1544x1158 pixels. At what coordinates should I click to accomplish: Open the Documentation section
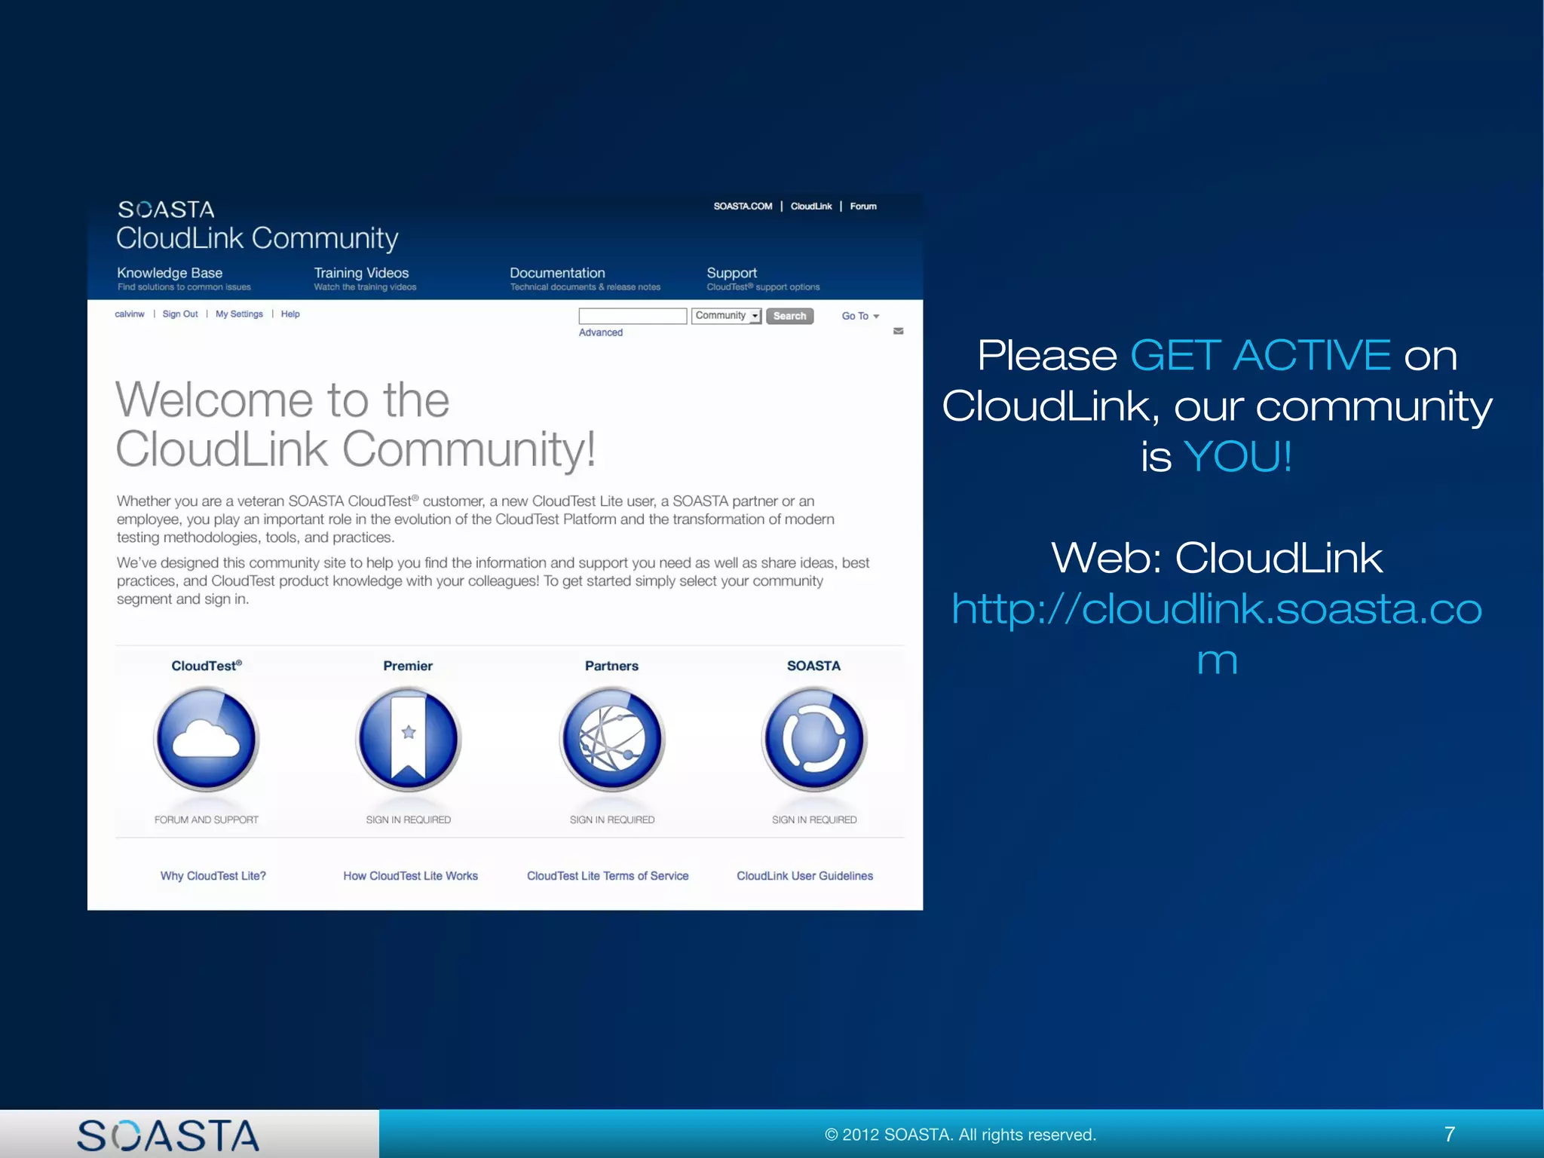pos(585,278)
